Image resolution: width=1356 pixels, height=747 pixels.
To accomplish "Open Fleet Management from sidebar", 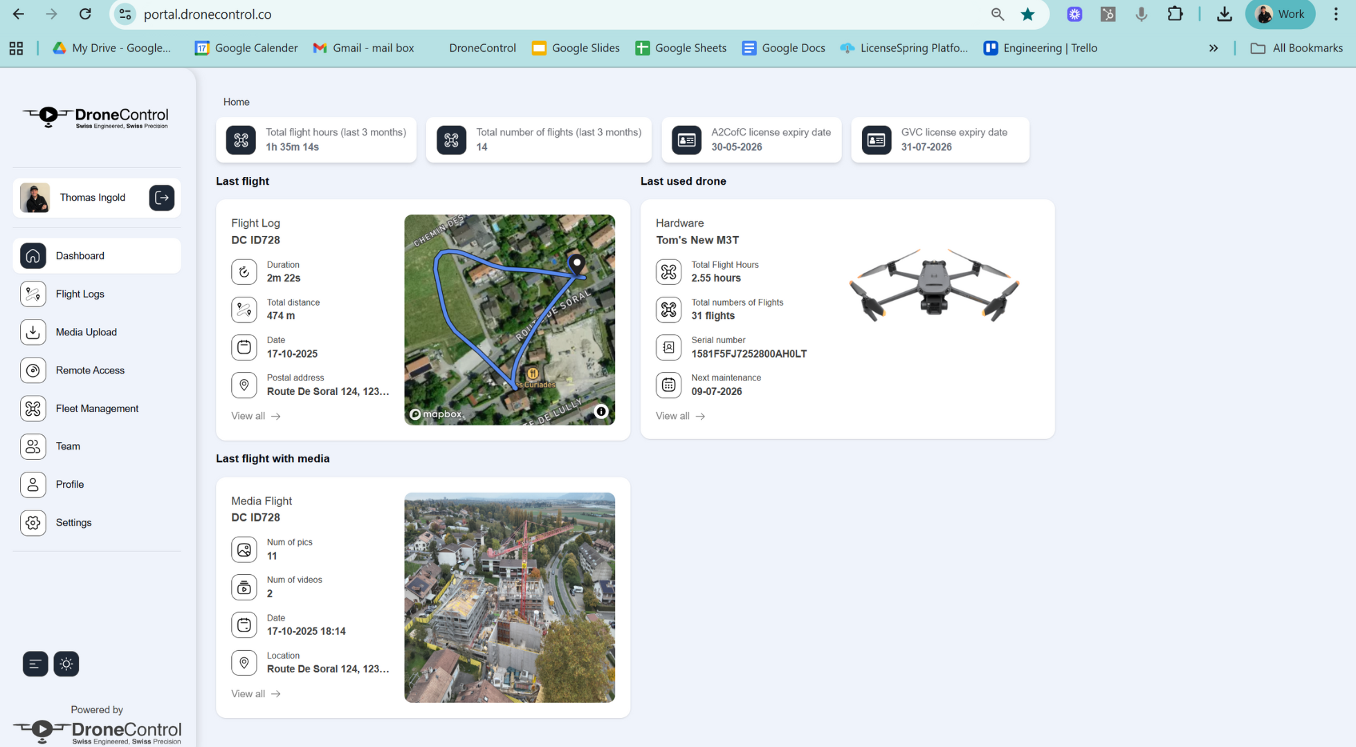I will pos(97,408).
